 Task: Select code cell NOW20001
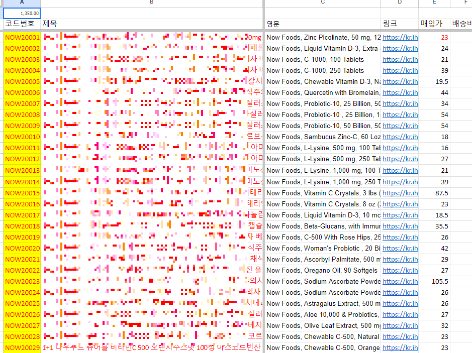click(22, 37)
